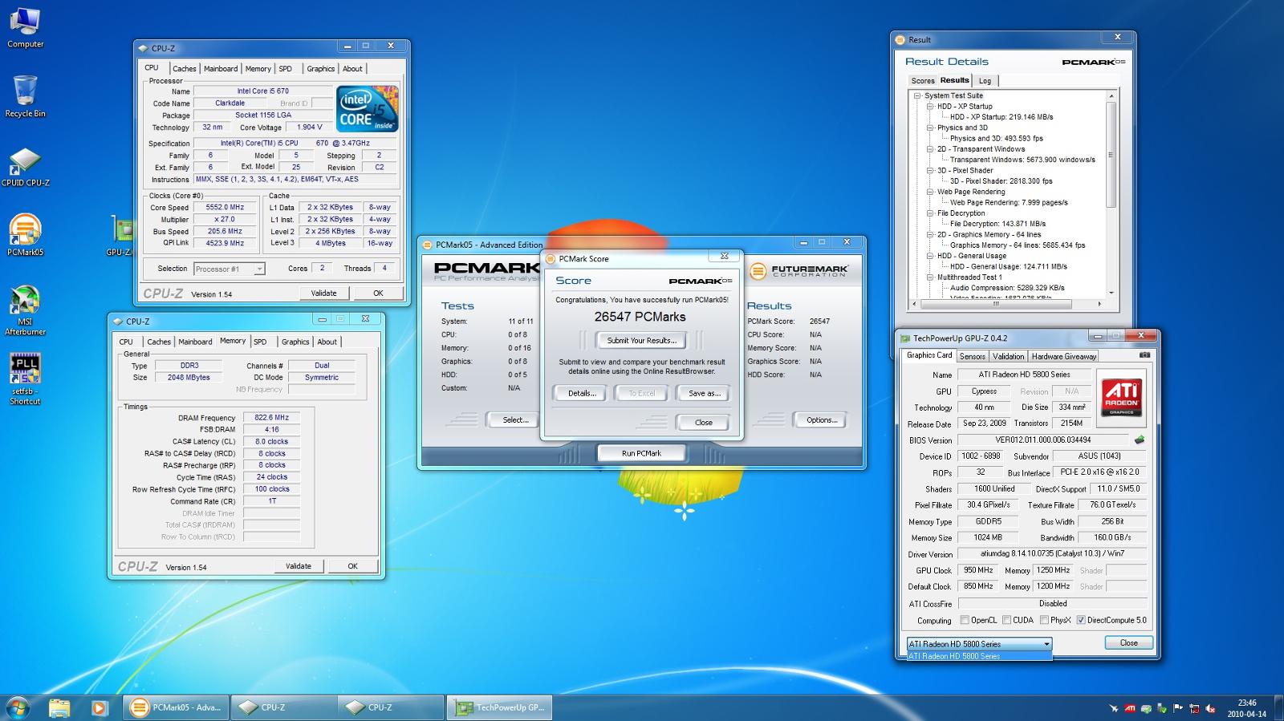
Task: Click Submit Your Results button
Action: click(x=641, y=340)
